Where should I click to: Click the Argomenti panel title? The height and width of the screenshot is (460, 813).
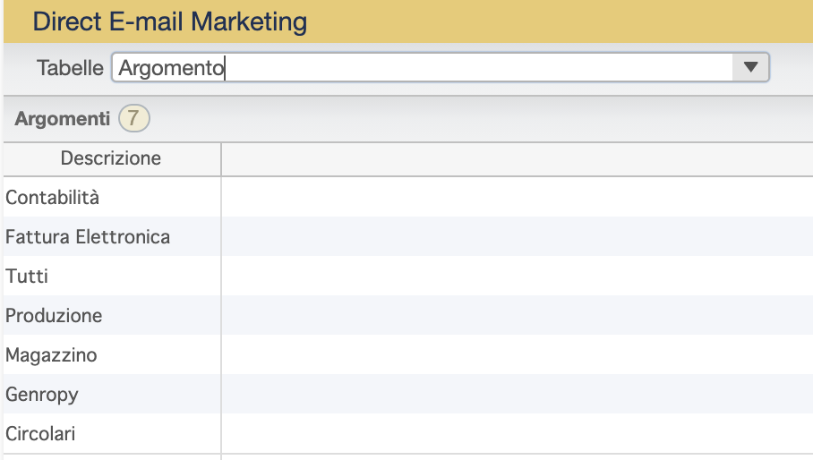(62, 119)
